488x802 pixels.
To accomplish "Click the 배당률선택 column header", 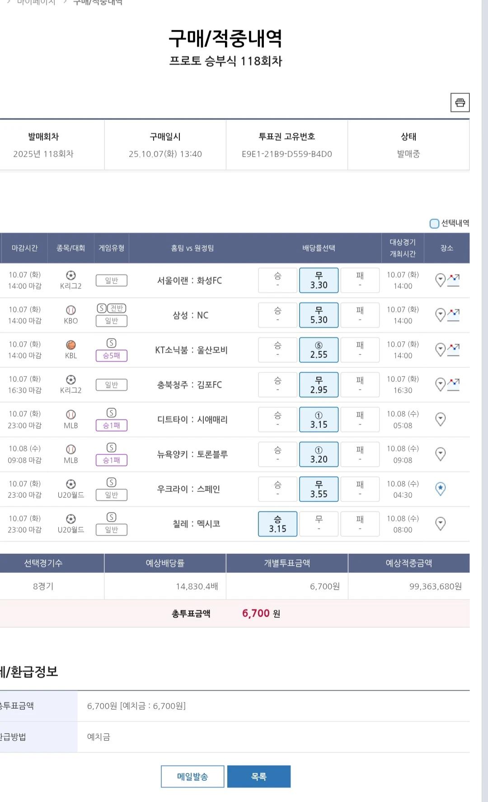I will coord(319,248).
